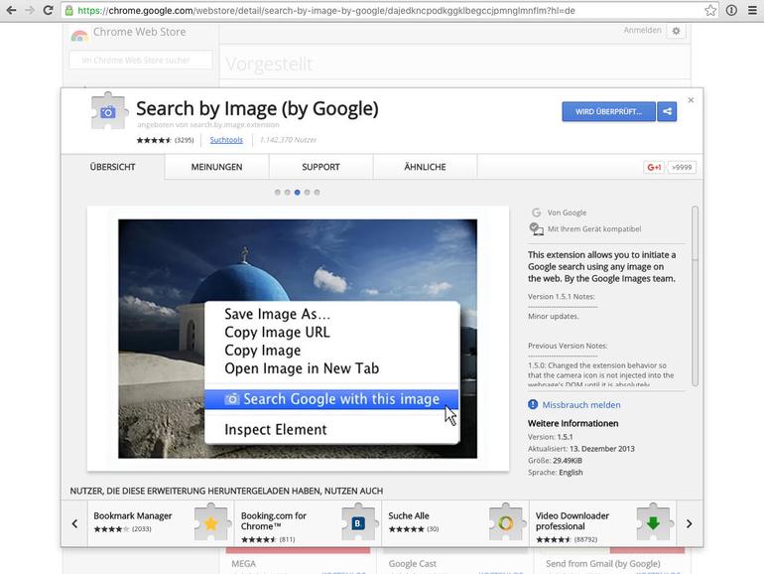The height and width of the screenshot is (574, 764).
Task: Click the Web Store search field
Action: [140, 60]
